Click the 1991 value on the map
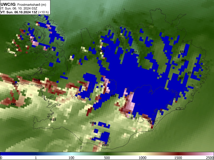The image size is (214, 160). pyautogui.click(x=15, y=84)
